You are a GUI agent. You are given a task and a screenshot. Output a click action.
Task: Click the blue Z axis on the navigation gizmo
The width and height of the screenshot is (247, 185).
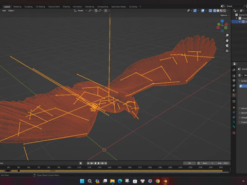(x=222, y=21)
